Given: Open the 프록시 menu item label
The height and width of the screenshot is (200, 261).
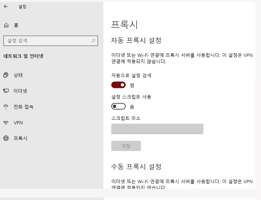Looking at the screenshot, I should tap(20, 138).
